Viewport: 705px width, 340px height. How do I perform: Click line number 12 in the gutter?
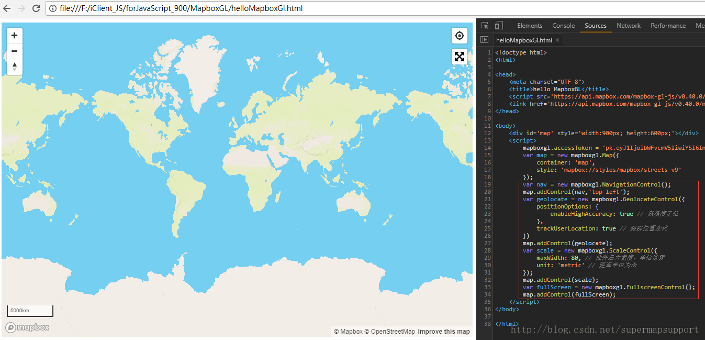pos(488,133)
